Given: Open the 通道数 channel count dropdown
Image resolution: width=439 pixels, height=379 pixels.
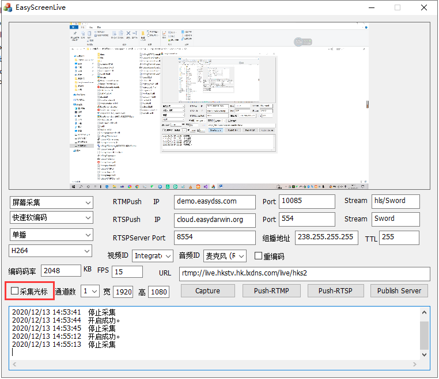Looking at the screenshot, I should [x=90, y=292].
